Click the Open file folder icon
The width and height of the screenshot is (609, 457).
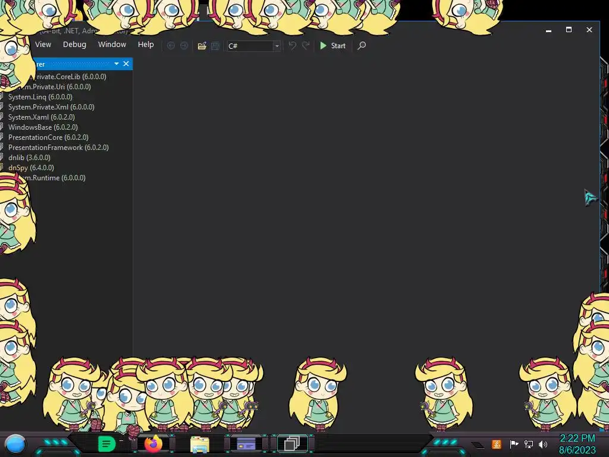click(202, 46)
